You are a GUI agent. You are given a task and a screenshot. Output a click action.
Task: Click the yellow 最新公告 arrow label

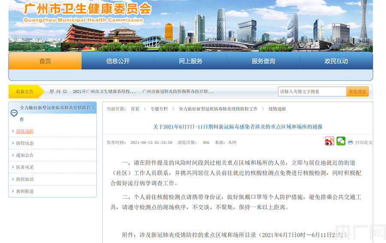click(x=26, y=92)
